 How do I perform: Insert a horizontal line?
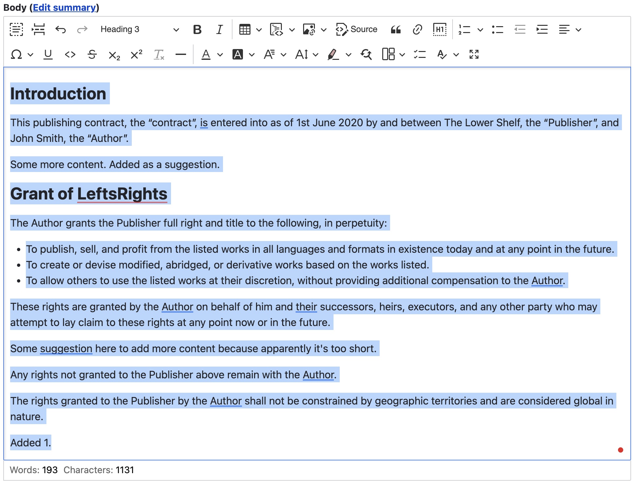(x=180, y=54)
